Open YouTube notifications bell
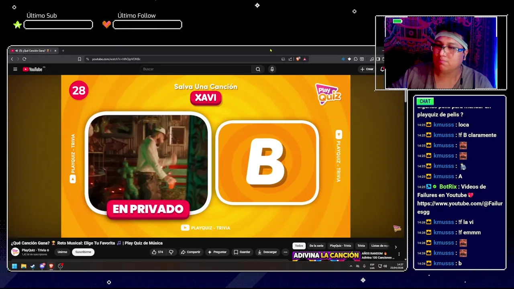This screenshot has width=514, height=289. pos(382,69)
